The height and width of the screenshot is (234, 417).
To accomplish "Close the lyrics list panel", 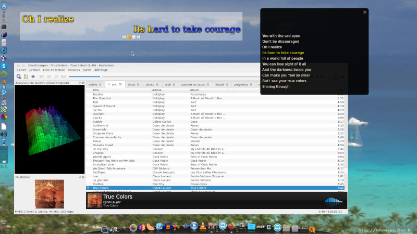I will [365, 12].
